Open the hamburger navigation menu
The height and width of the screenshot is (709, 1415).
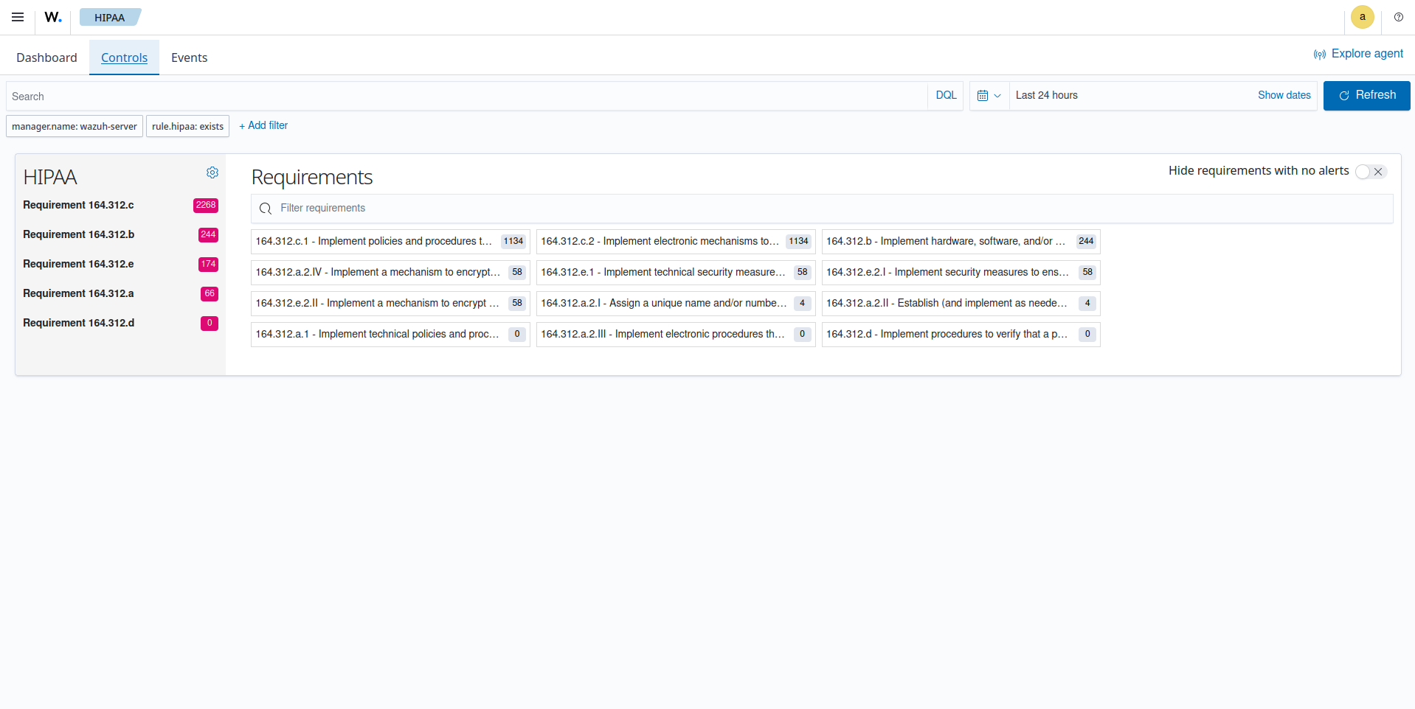[x=18, y=17]
